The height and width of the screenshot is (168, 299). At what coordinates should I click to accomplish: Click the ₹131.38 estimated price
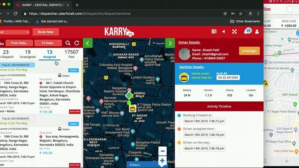coord(46,112)
